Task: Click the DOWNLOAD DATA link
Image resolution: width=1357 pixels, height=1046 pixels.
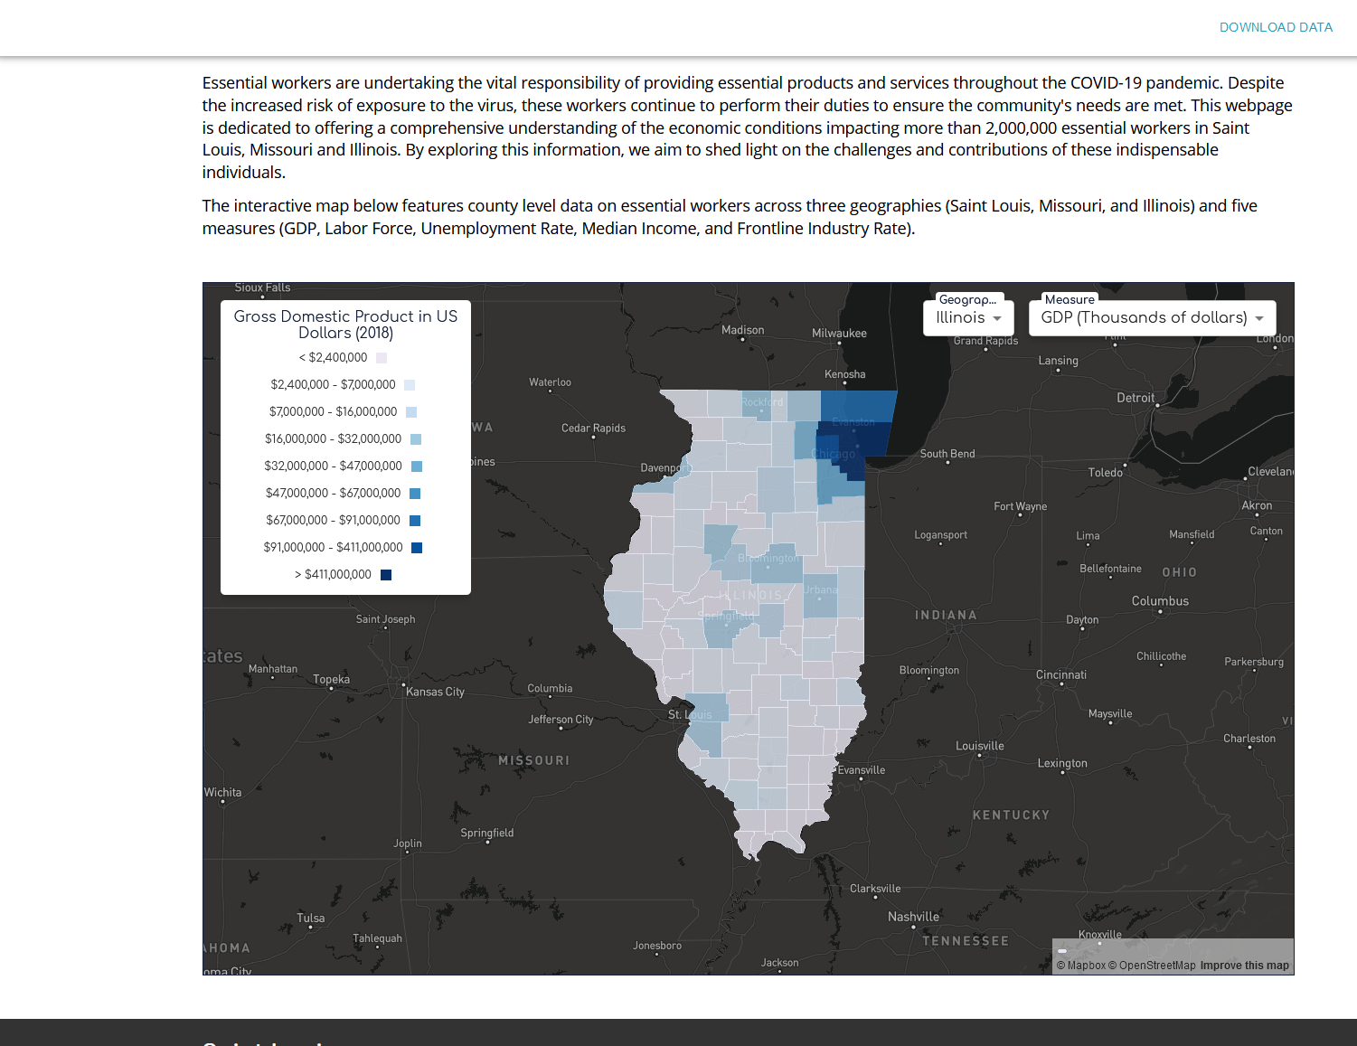Action: click(x=1276, y=27)
